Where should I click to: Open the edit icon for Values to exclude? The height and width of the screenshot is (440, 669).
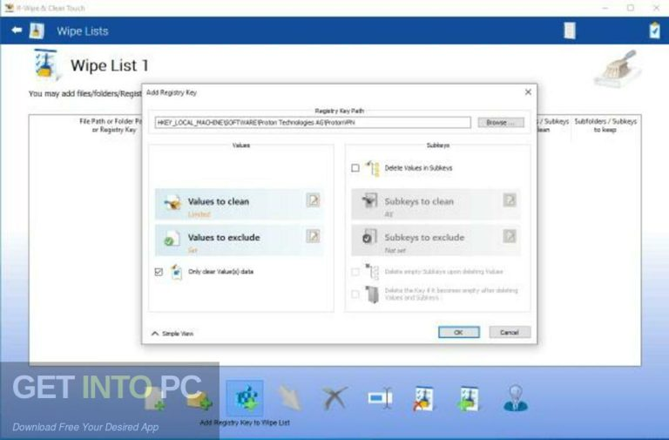(313, 236)
